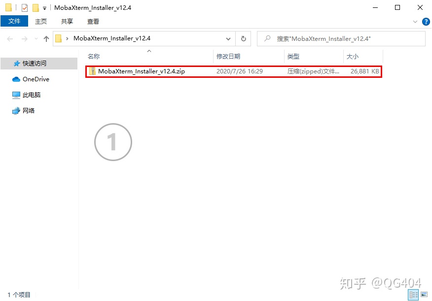
Task: Click the quick access star icon
Action: (x=17, y=64)
